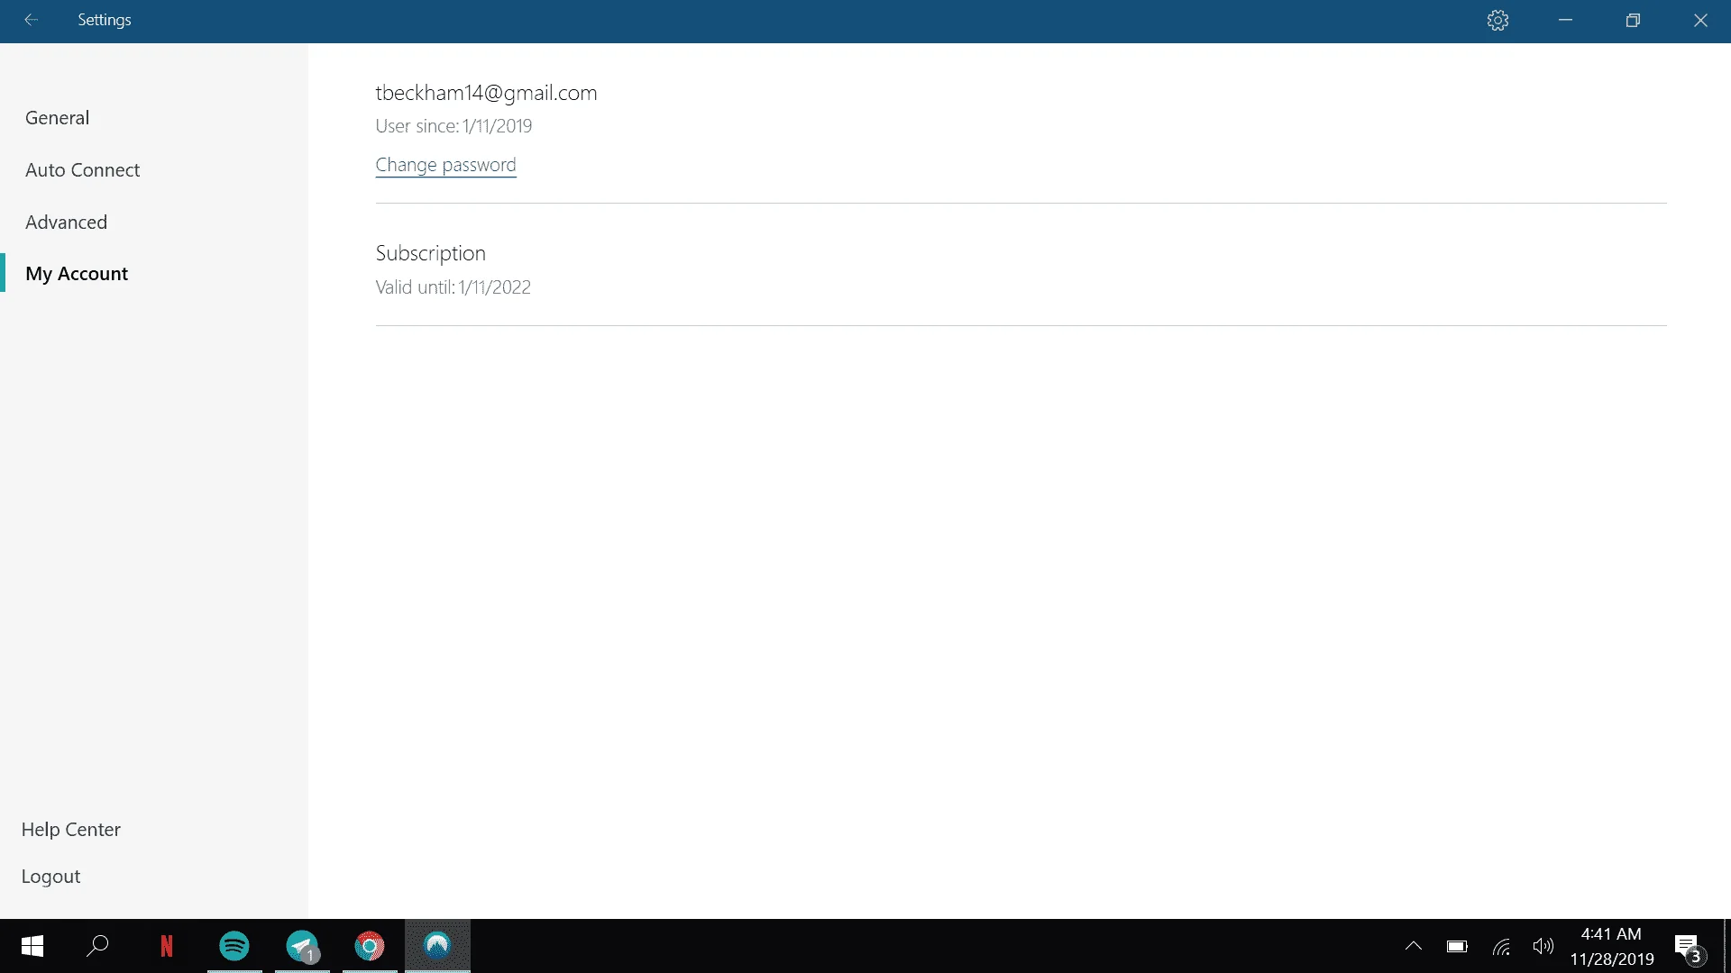Select the My Account tab
Image resolution: width=1731 pixels, height=973 pixels.
[77, 274]
